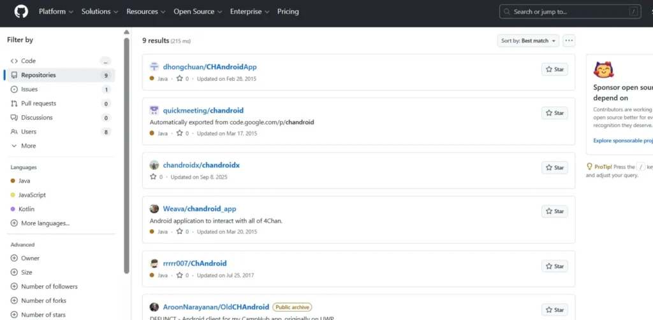Click the AroonNarayanan avatar icon
This screenshot has height=320, width=653.
[154, 307]
